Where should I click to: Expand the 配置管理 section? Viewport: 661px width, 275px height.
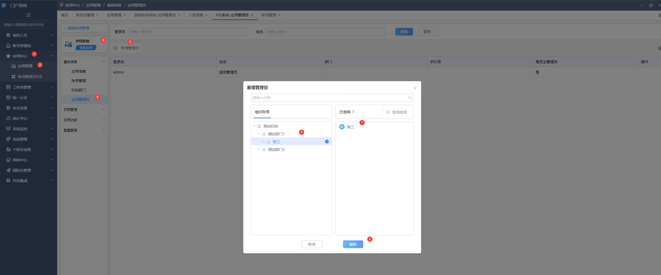(104, 130)
